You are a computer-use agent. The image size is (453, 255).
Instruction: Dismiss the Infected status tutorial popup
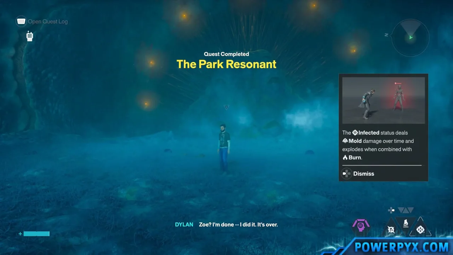click(363, 174)
